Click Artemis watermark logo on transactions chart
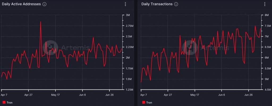 coord(190,47)
